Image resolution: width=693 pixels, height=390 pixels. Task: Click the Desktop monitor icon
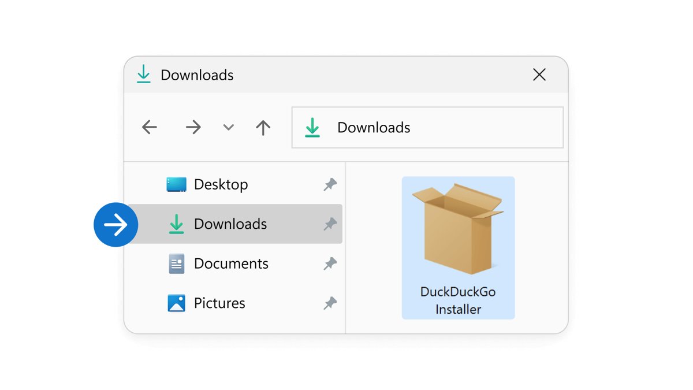point(177,184)
